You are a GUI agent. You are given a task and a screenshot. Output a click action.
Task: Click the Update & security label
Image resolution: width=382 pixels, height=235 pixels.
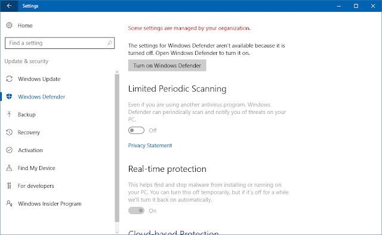tap(26, 61)
